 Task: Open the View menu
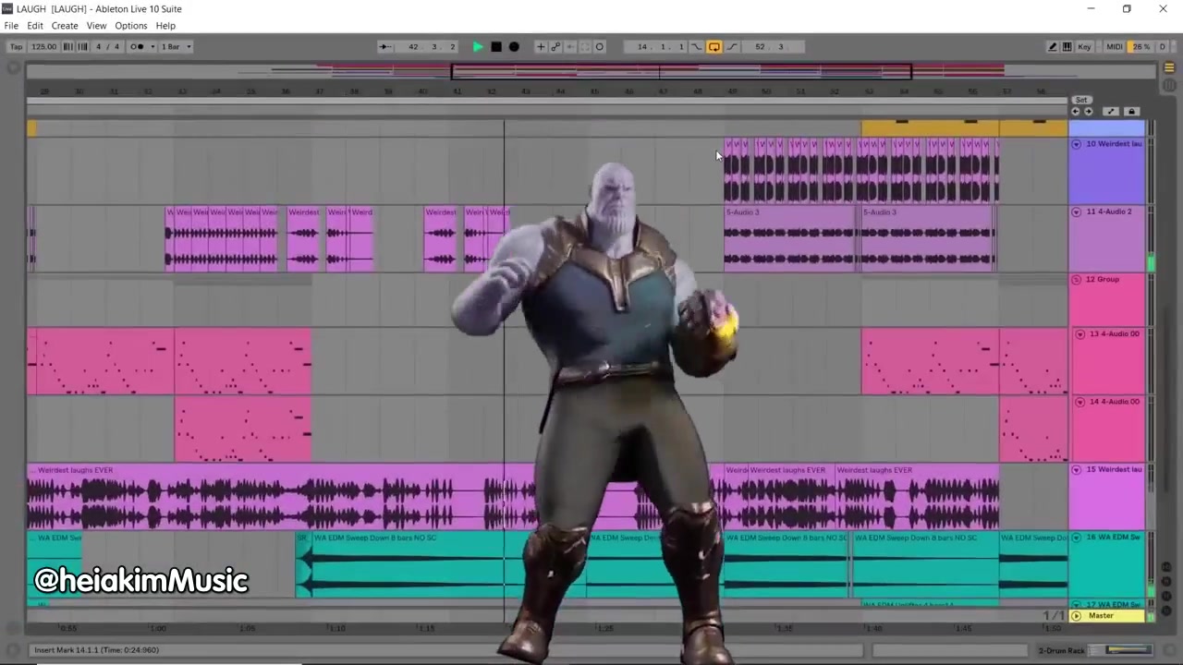click(x=96, y=26)
